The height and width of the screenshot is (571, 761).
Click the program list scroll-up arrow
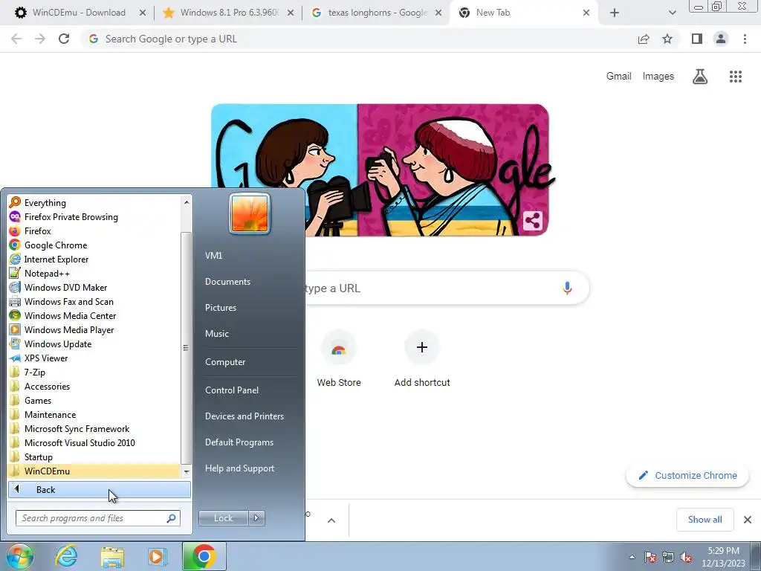click(187, 201)
